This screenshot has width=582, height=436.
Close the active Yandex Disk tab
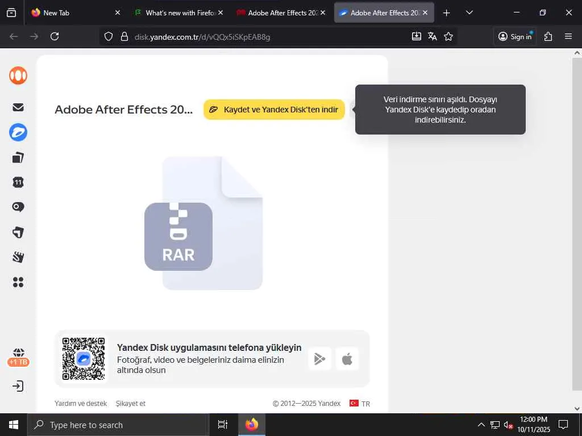tap(425, 12)
